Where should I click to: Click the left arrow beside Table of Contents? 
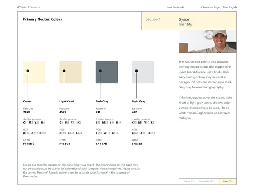[18, 8]
